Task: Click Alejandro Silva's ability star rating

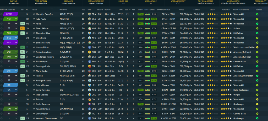Action: (212, 33)
